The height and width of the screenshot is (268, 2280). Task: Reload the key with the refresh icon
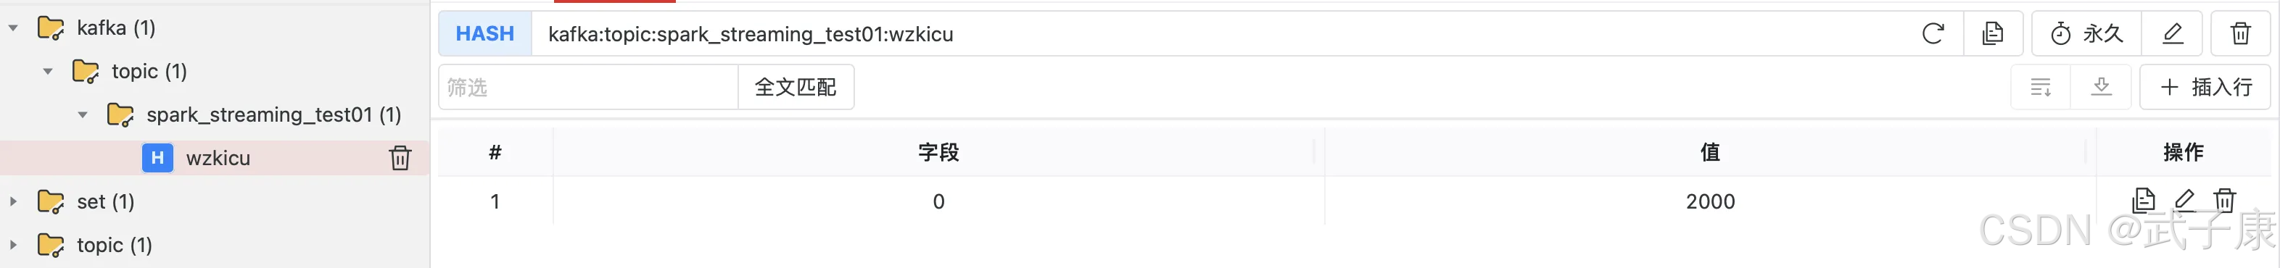point(1933,33)
